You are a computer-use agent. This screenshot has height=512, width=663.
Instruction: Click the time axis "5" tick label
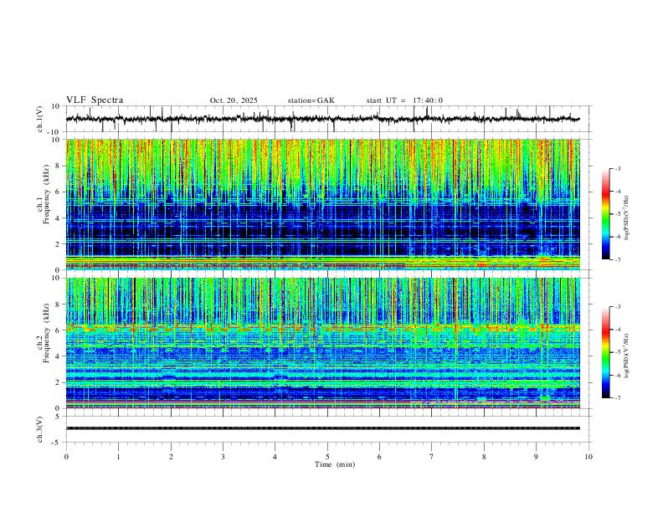pos(327,457)
